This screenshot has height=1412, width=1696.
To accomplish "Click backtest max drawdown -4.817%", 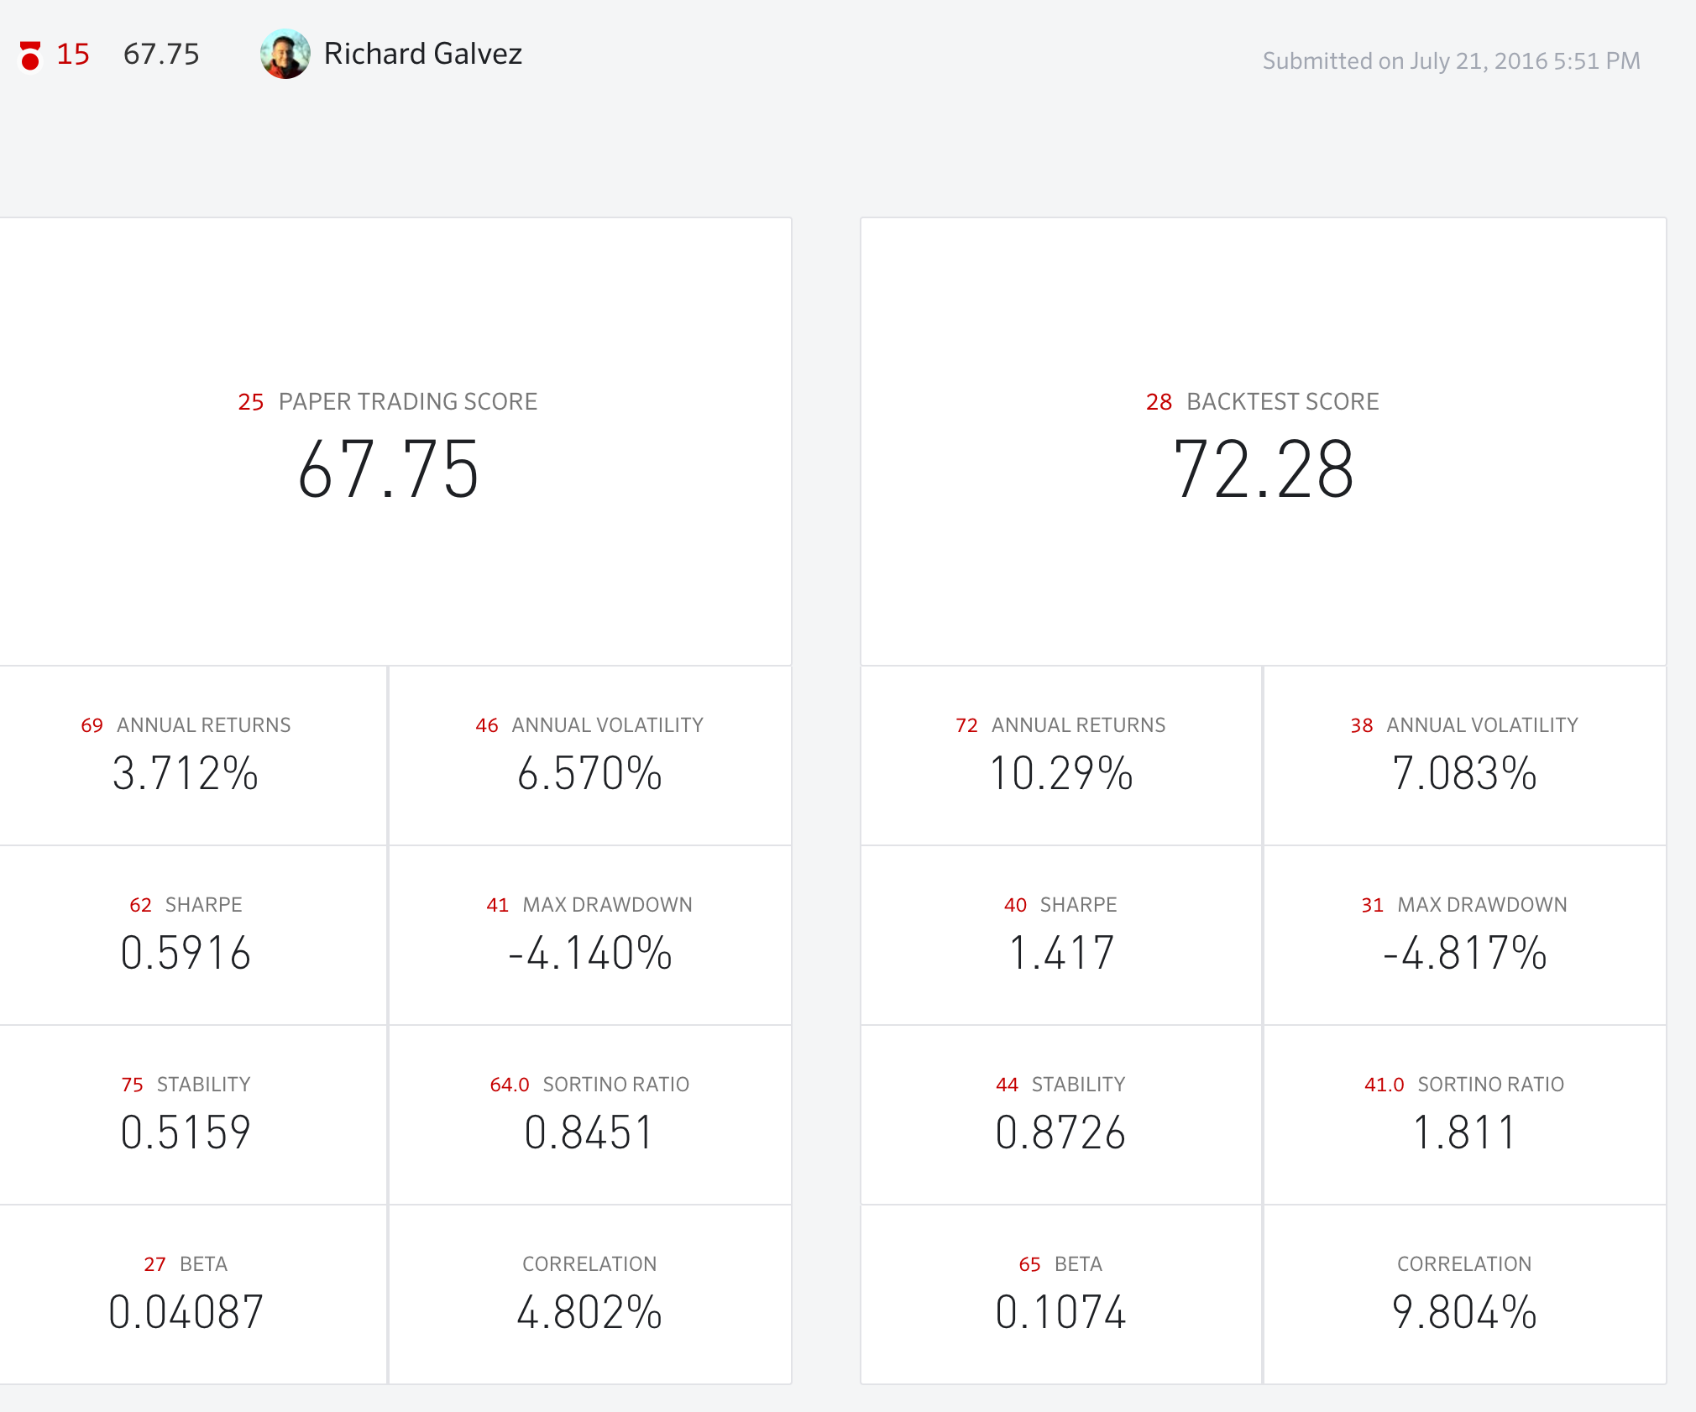I will pyautogui.click(x=1464, y=935).
